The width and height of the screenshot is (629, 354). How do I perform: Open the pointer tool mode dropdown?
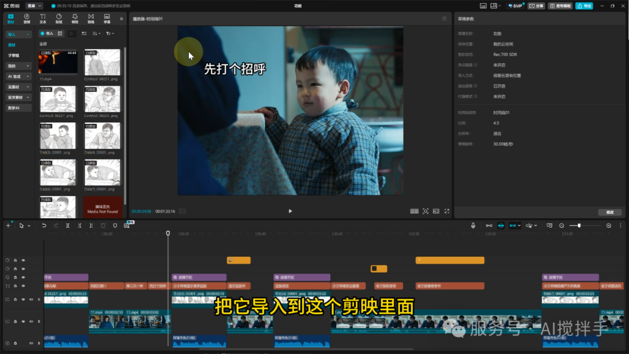coord(29,226)
